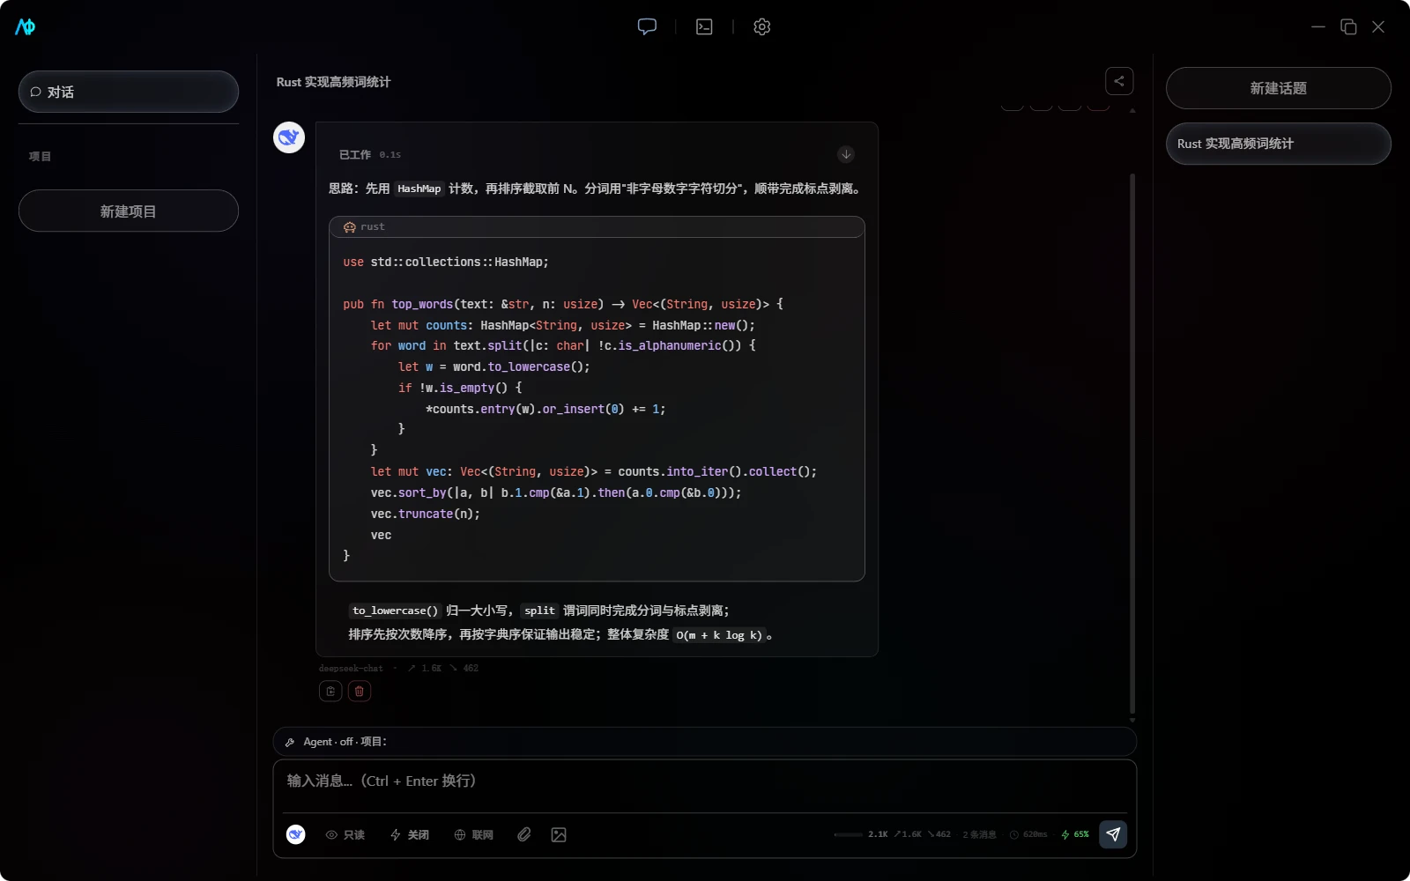Click the code line 'use std::collections::HashMap;'
This screenshot has height=881, width=1410.
[x=446, y=262]
